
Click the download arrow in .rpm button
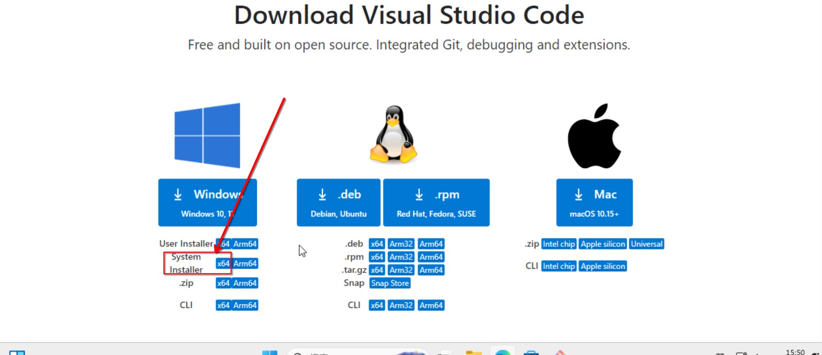pos(419,194)
